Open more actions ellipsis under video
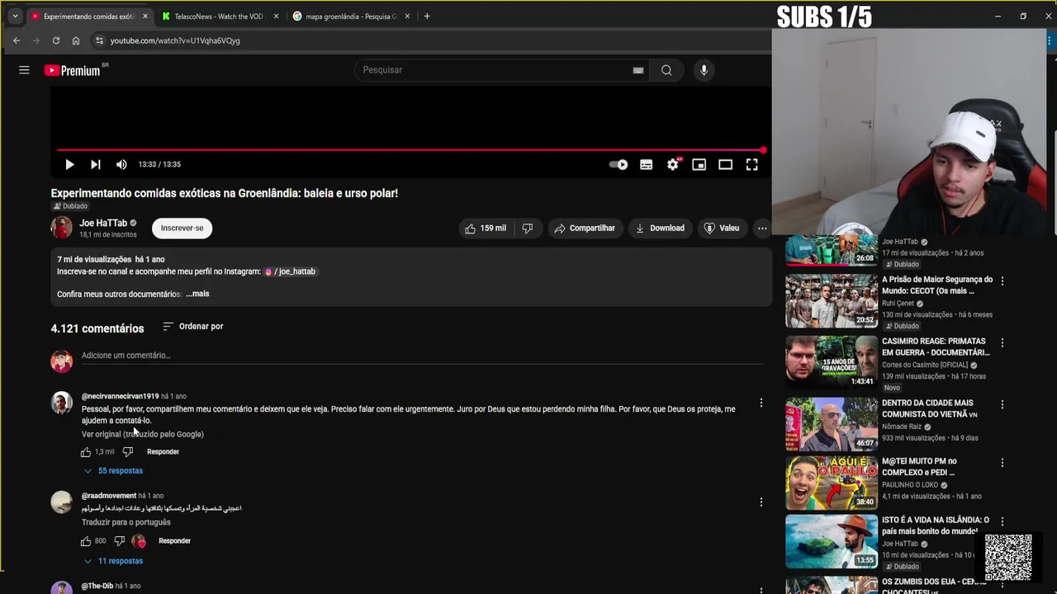Screen dimensions: 1057x594 [x=762, y=228]
